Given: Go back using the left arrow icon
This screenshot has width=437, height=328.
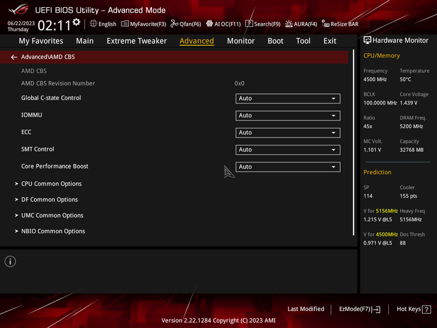Looking at the screenshot, I should pos(14,57).
